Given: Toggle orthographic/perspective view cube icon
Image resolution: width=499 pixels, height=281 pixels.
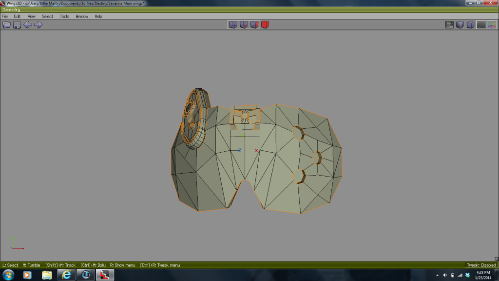Looking at the screenshot, I should pyautogui.click(x=470, y=25).
